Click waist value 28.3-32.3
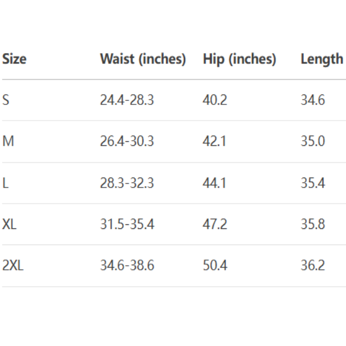The width and height of the screenshot is (346, 346). (x=127, y=183)
